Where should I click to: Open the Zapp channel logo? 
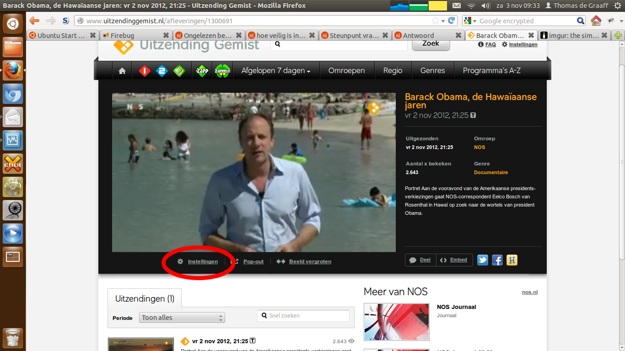(202, 71)
